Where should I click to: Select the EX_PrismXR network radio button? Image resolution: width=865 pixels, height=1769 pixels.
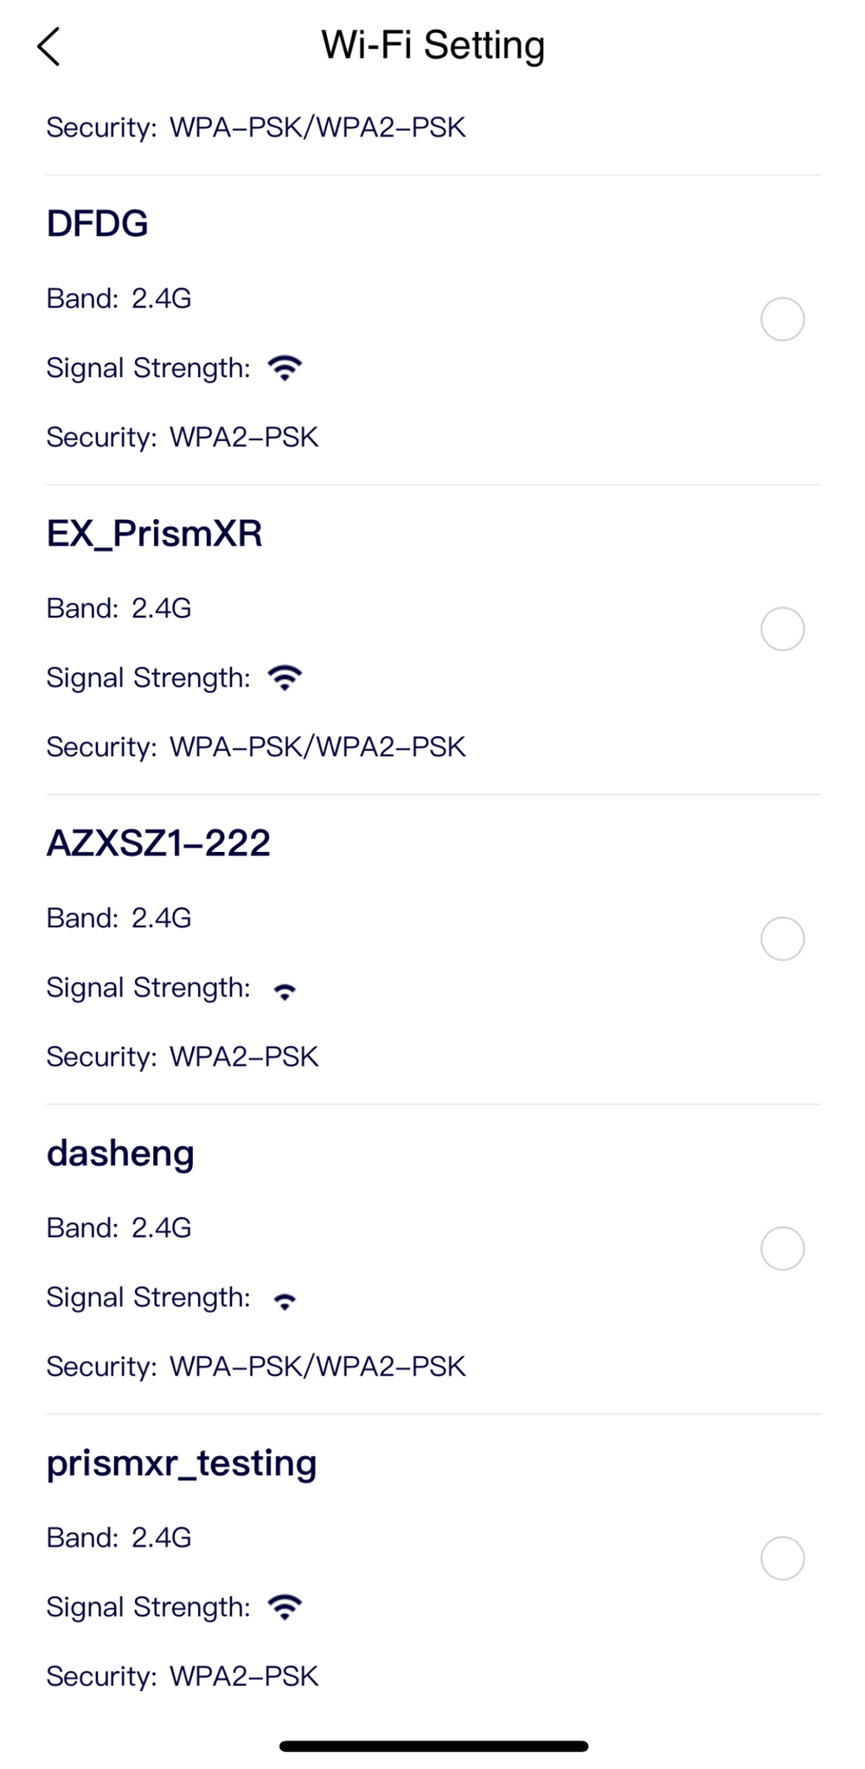[x=782, y=629]
